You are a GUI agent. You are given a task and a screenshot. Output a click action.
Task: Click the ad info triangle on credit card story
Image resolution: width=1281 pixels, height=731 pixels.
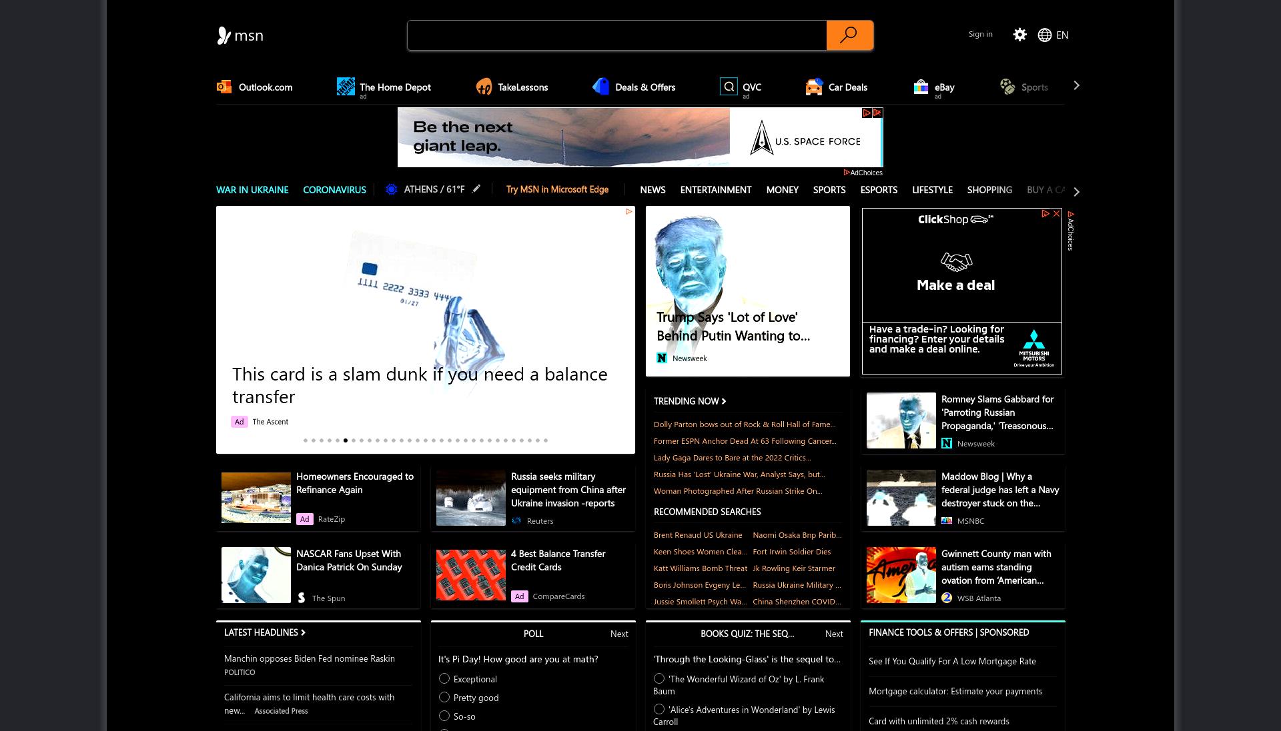pyautogui.click(x=628, y=212)
